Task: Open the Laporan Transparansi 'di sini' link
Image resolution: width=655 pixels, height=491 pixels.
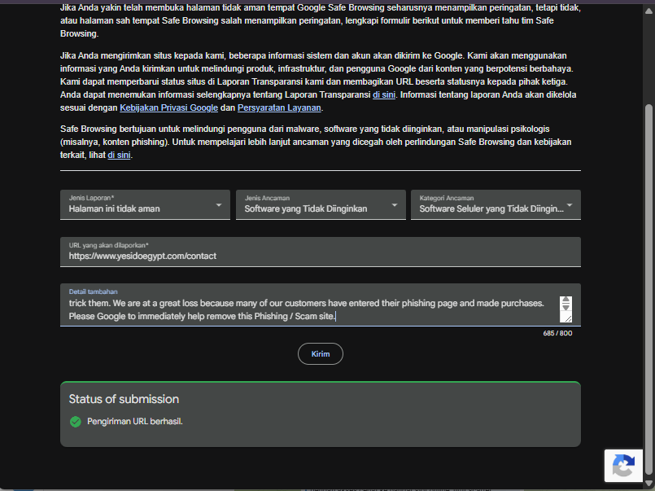Action: pyautogui.click(x=384, y=94)
